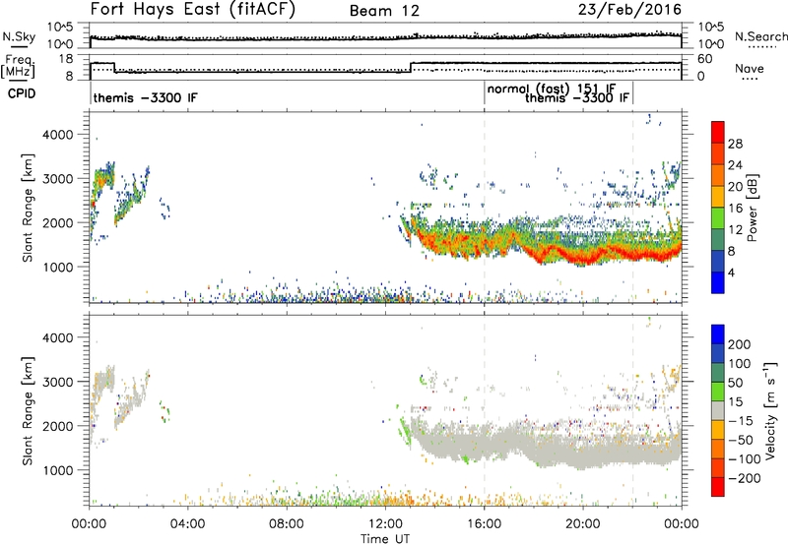
Task: Click the 'CPID' label
Action: coord(22,93)
